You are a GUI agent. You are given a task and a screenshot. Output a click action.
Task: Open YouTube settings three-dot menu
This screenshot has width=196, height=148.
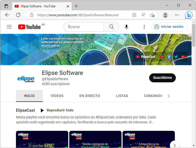pos(144,27)
